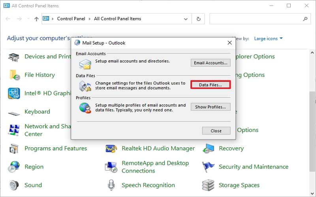Click the Keyboard link text

(x=37, y=112)
